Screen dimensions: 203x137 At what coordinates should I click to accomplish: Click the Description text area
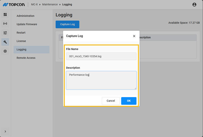[101, 80]
